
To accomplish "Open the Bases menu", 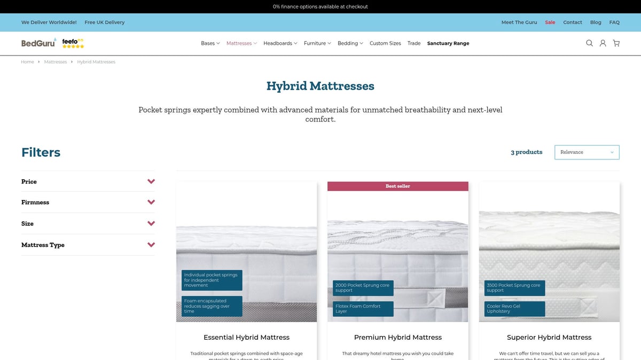I will [x=210, y=43].
